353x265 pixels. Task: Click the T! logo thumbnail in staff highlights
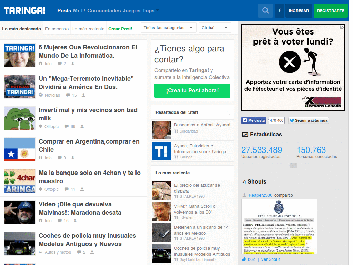[161, 151]
